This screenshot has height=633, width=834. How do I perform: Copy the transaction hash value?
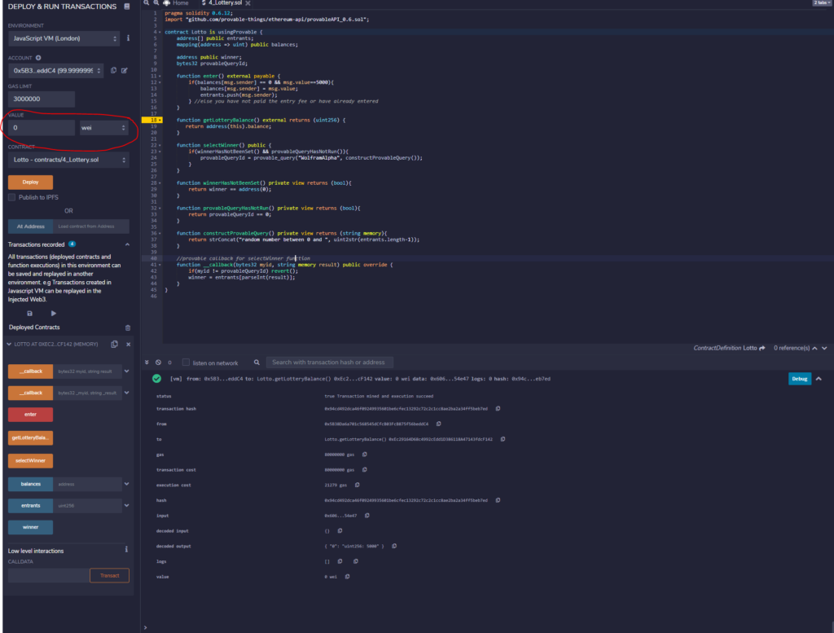(498, 408)
